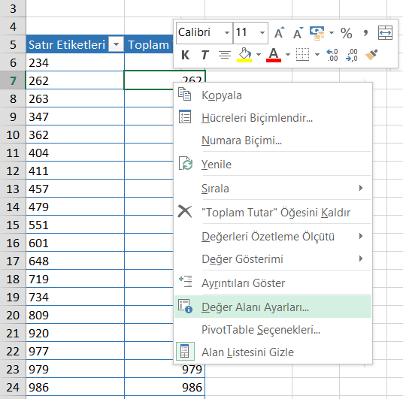
Task: Select cell with row label 719
Action: point(75,279)
